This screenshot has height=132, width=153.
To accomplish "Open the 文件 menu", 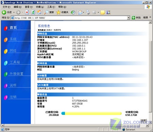I will 6,7.
